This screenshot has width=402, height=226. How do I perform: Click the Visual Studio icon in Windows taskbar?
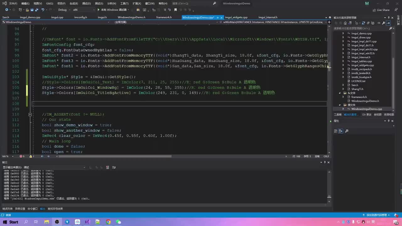(87, 222)
